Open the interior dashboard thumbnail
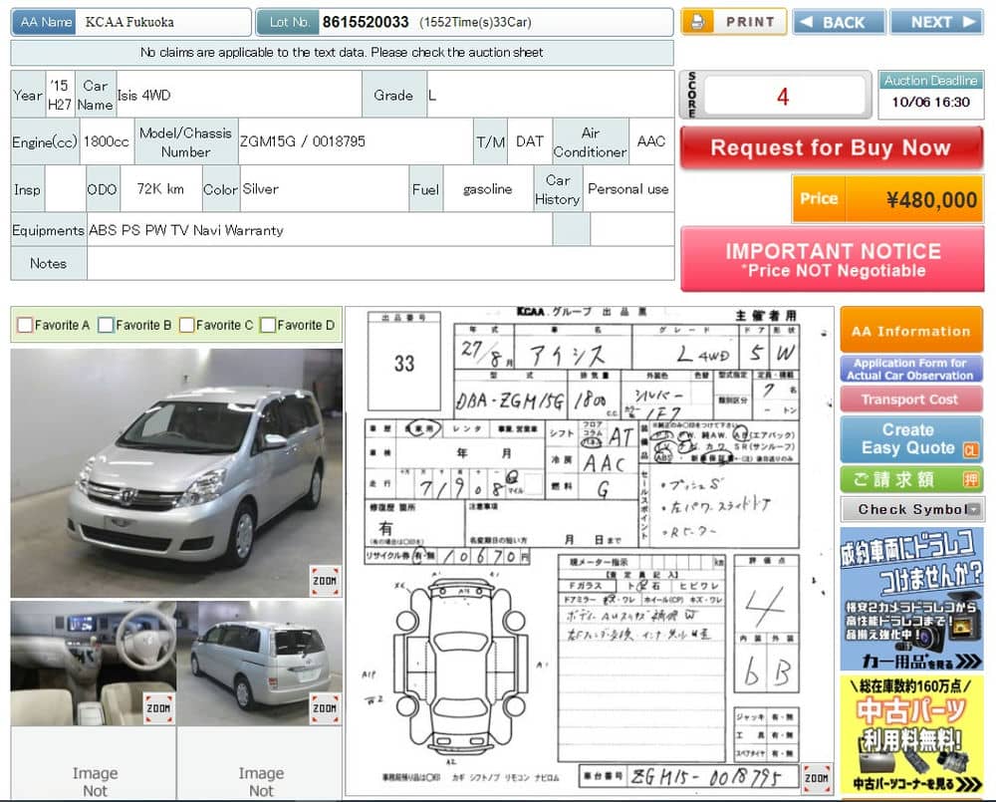Image resolution: width=996 pixels, height=802 pixels. click(x=94, y=664)
